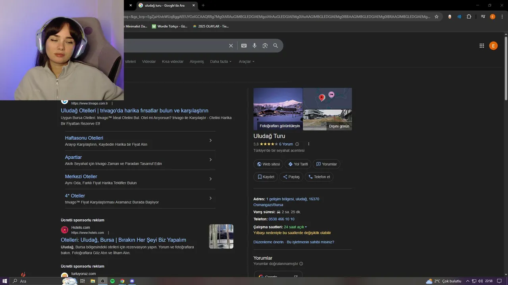Switch to the Alışveriş search tab
The image size is (508, 285).
(197, 62)
